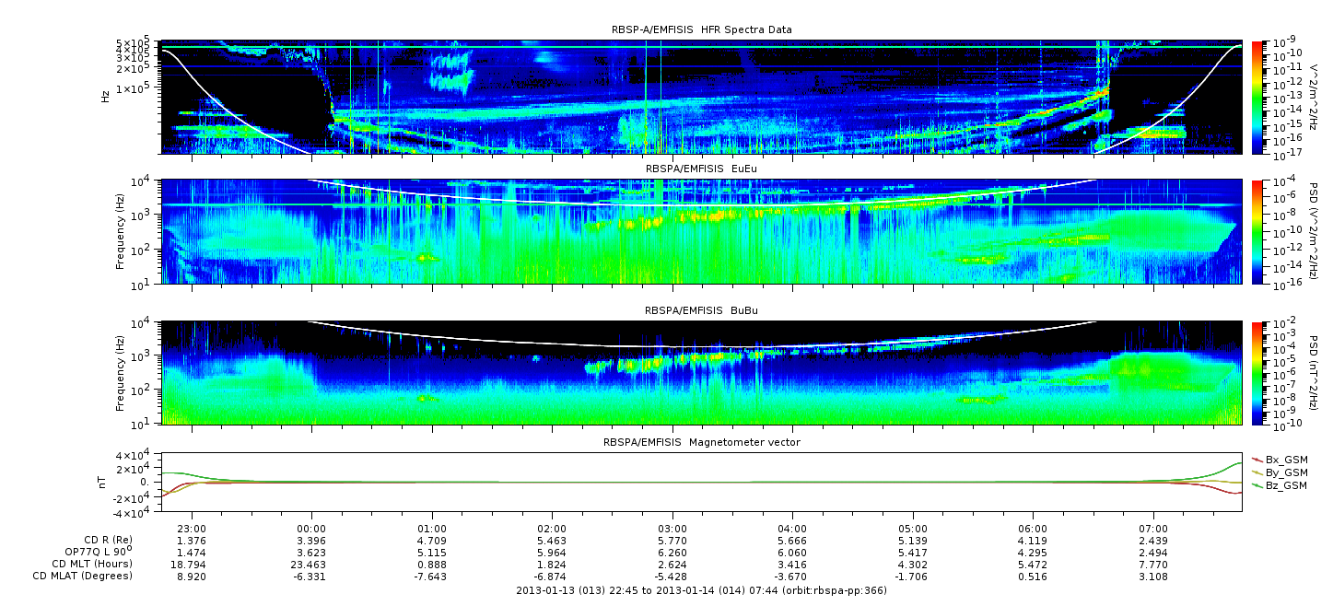The image size is (1333, 606).
Task: Click the 23:00 time axis label
Action: [x=191, y=529]
